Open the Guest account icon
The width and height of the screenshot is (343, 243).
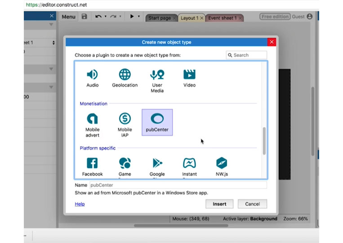pyautogui.click(x=310, y=16)
